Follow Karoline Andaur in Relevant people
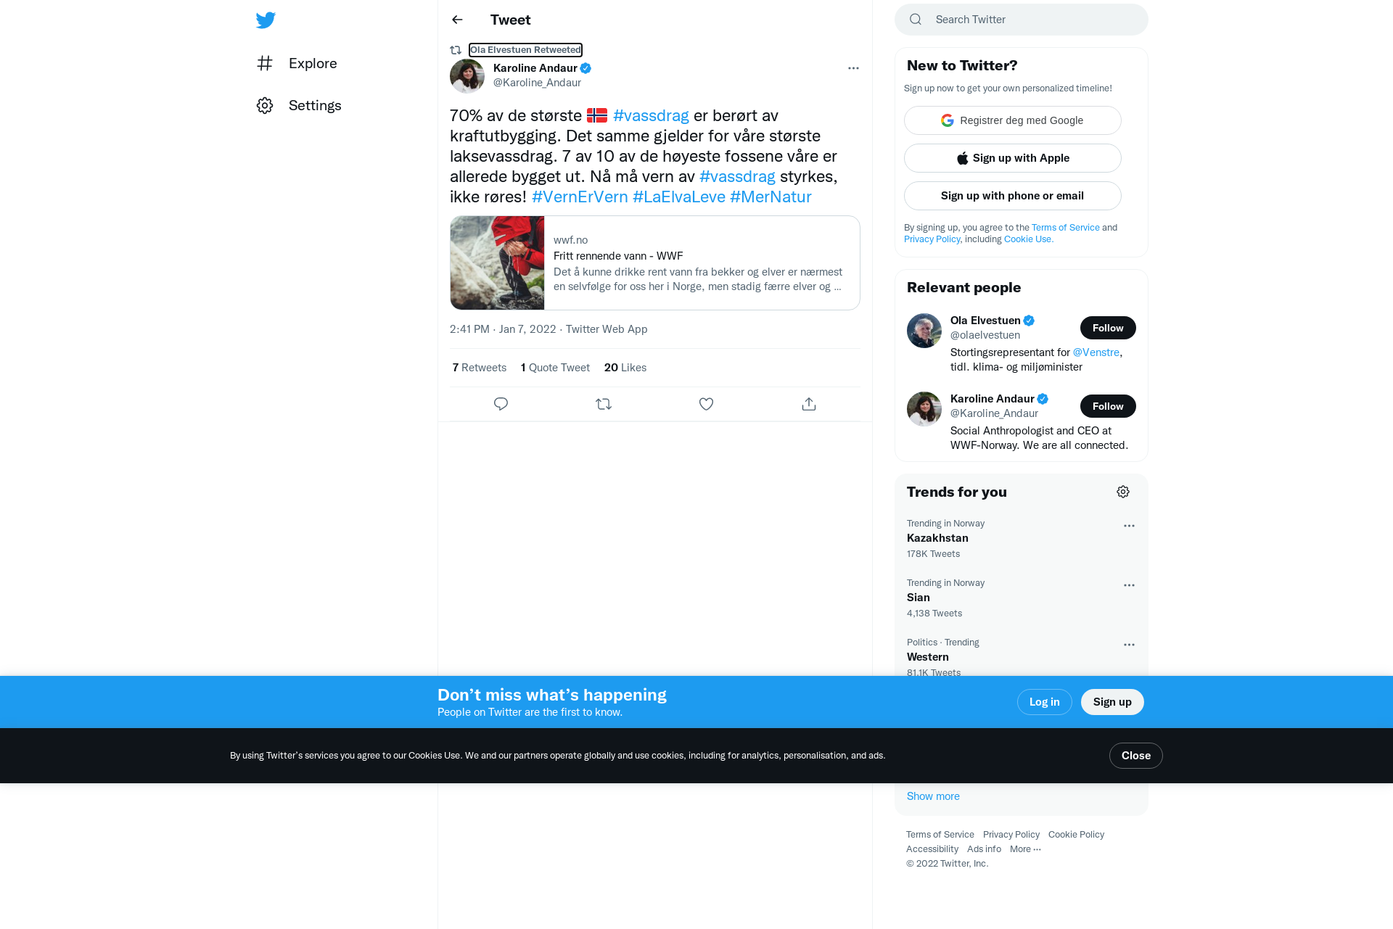Screen dimensions: 1393x929 point(1108,406)
